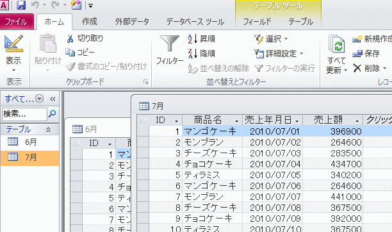Click the コピー copy button
Image resolution: width=392 pixels, height=232 pixels.
tap(80, 53)
